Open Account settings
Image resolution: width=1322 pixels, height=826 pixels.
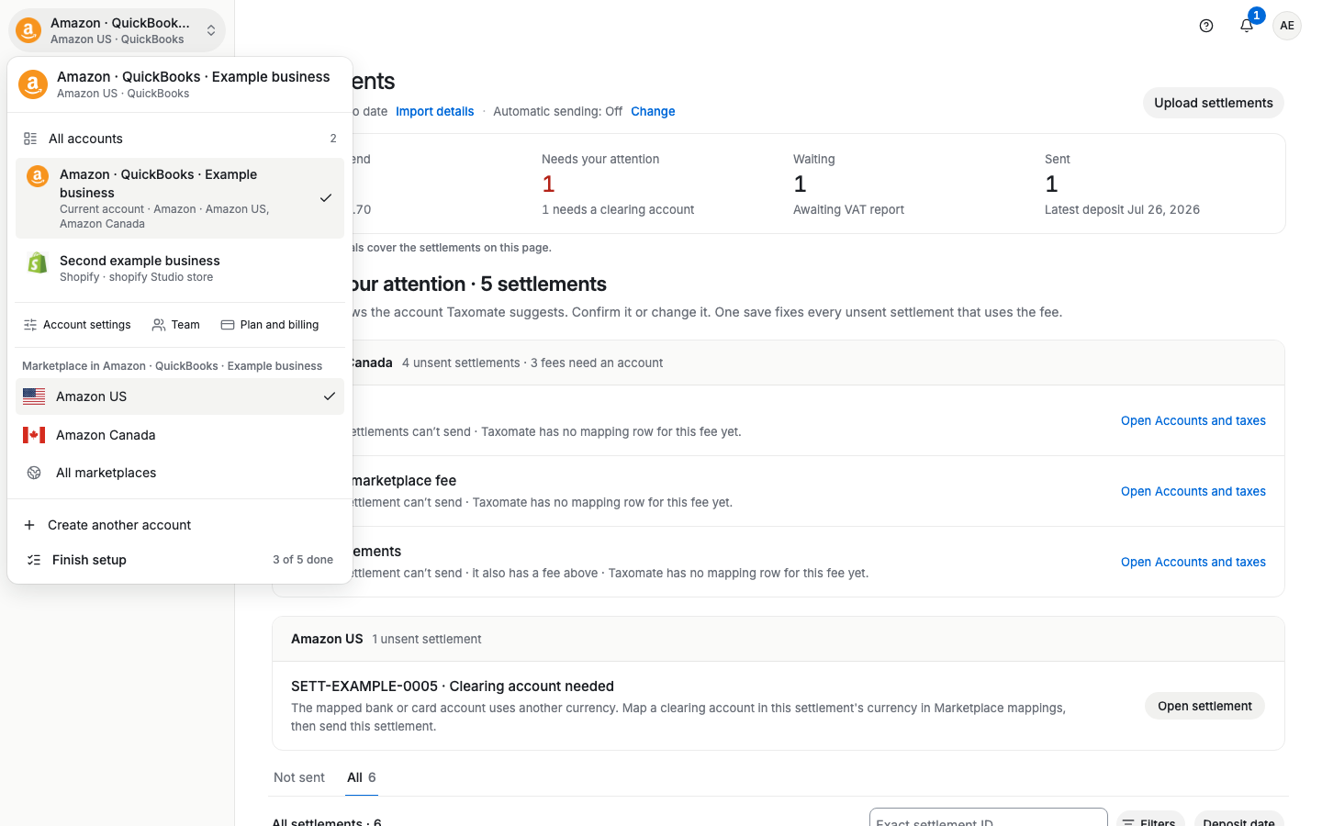tap(77, 325)
